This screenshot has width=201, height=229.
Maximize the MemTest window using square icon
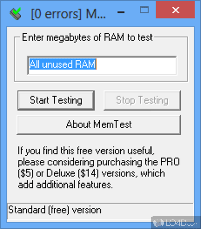pyautogui.click(x=144, y=10)
